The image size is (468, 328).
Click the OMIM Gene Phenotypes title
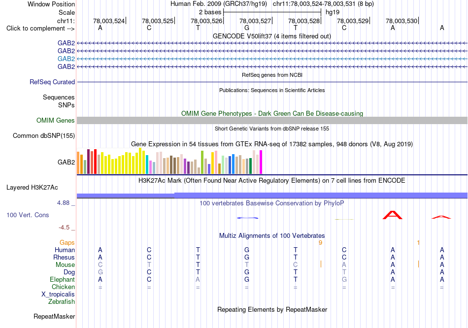pyautogui.click(x=272, y=113)
